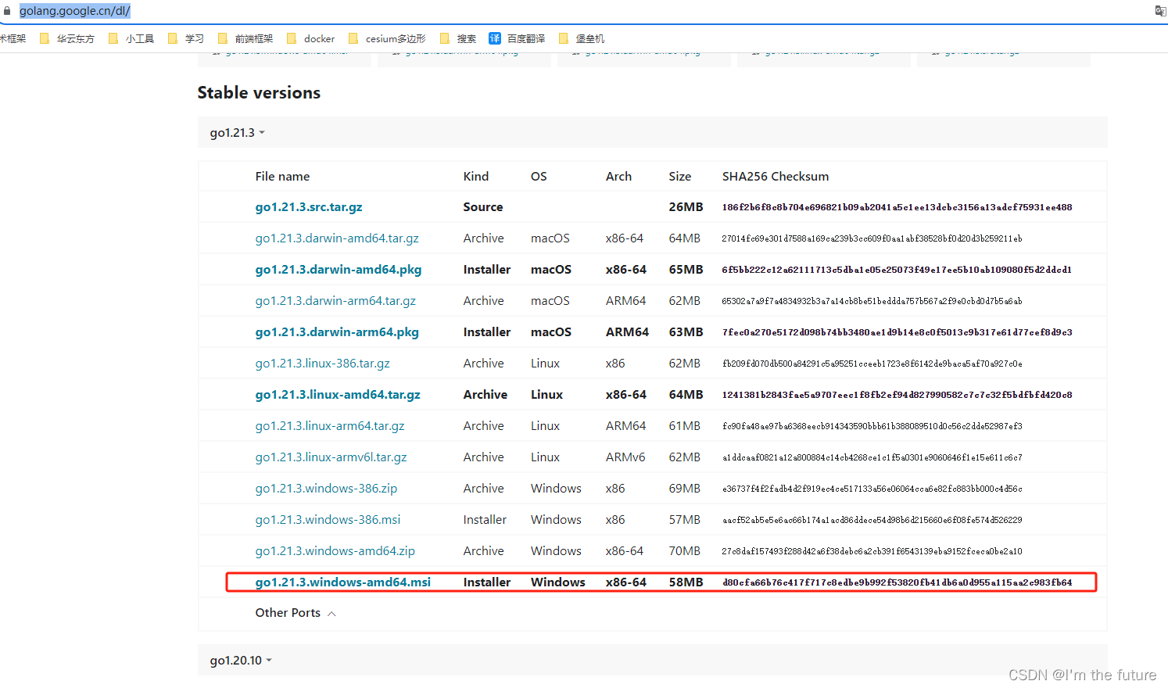Image resolution: width=1168 pixels, height=688 pixels.
Task: Click the 58MB size of windows-amd64.msi
Action: tap(686, 582)
